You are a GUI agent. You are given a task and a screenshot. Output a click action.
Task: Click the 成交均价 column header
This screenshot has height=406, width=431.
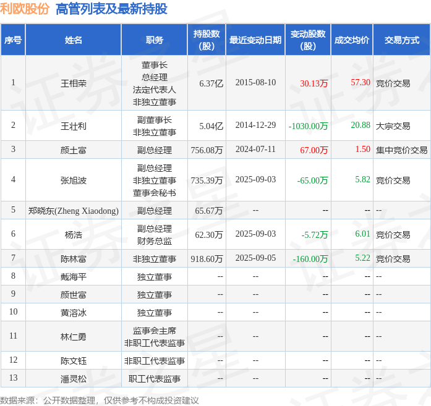click(x=352, y=40)
